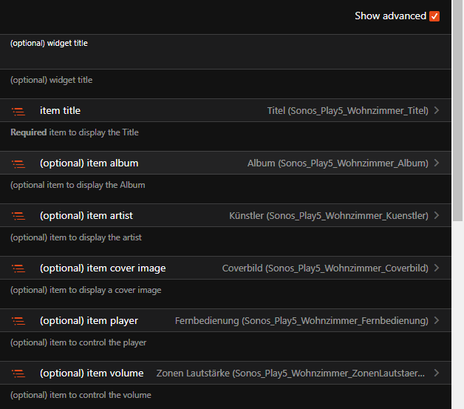Click the list icon beside item volume
Screen dimensions: 464x409
(18, 373)
